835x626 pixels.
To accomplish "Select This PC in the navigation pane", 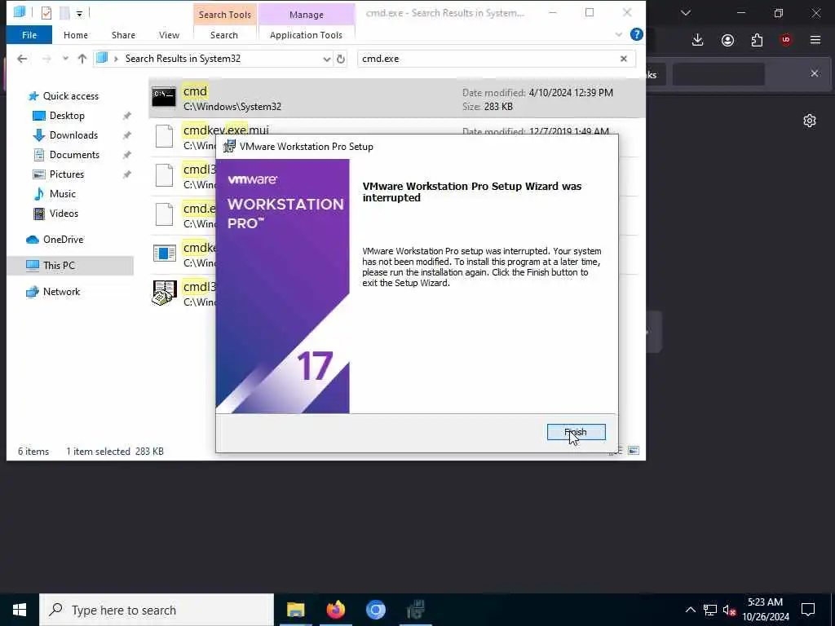I will tap(59, 265).
